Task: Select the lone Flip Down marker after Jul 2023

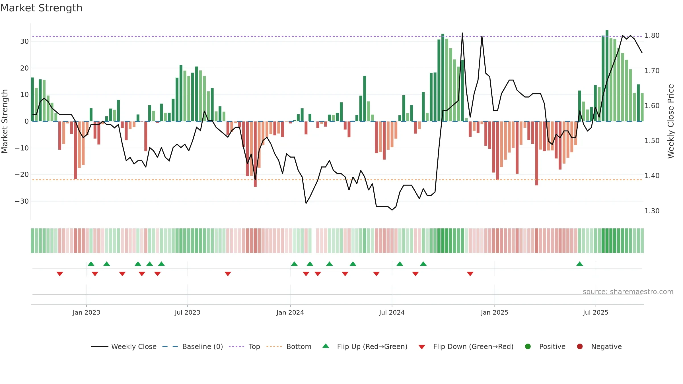Action: 228,274
